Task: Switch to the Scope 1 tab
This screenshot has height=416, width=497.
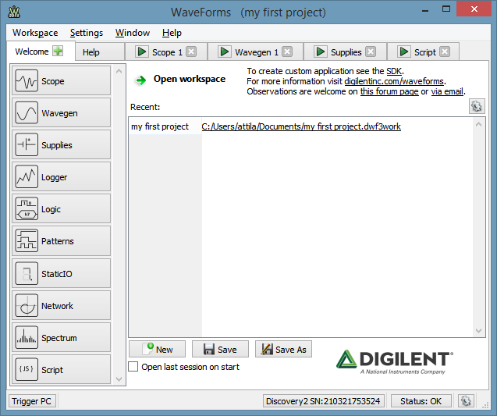Action: [x=167, y=52]
